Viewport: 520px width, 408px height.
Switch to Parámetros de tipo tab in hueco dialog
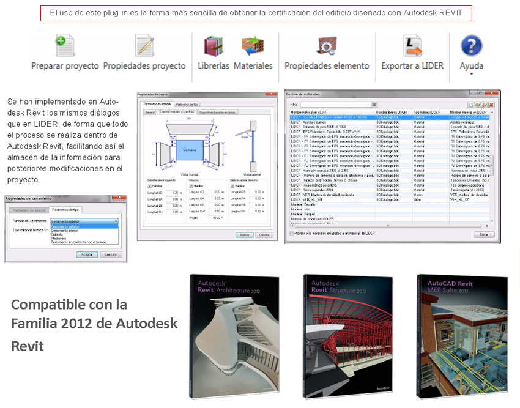pyautogui.click(x=187, y=105)
